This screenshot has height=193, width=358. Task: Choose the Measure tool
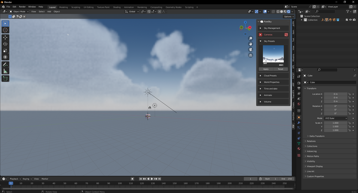(x=5, y=71)
